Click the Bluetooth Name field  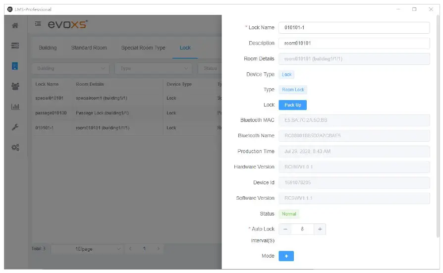tap(354, 136)
